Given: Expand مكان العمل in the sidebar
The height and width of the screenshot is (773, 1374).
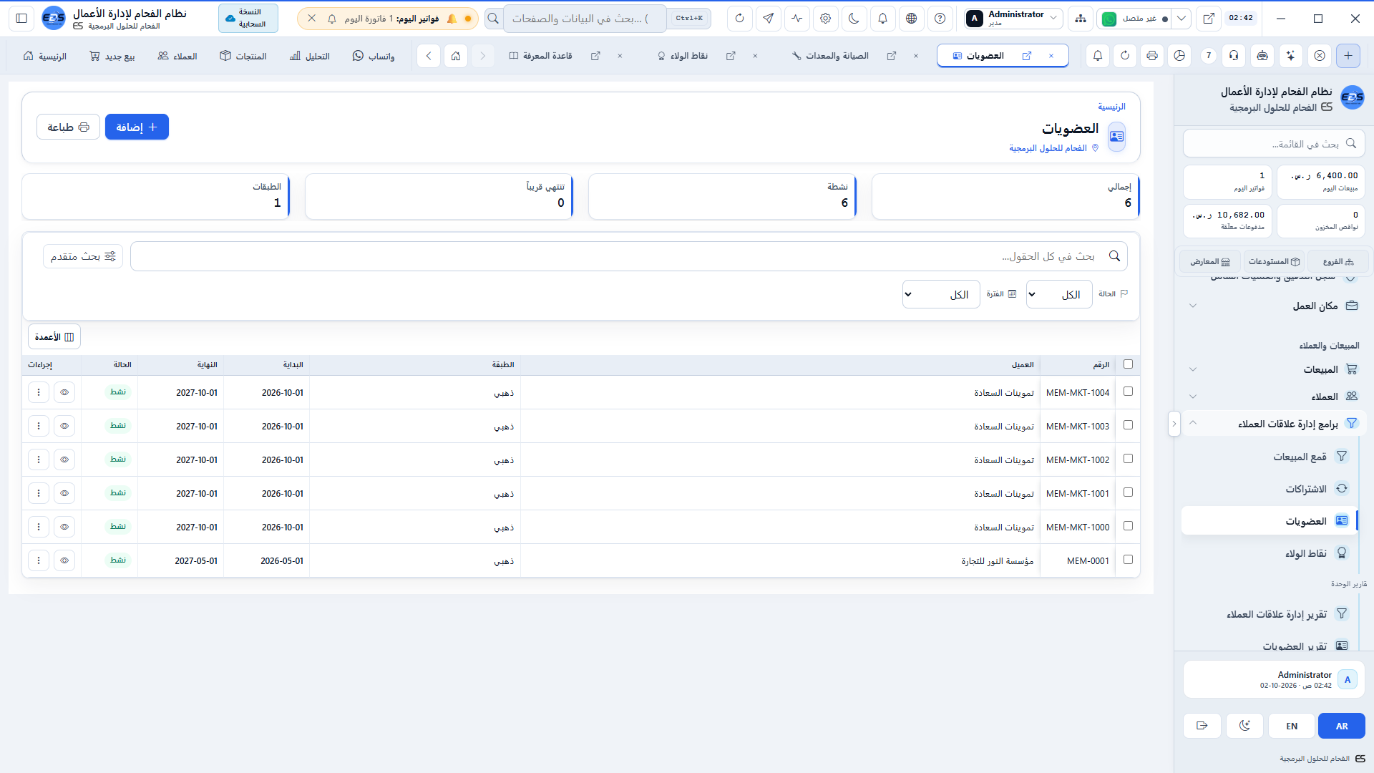Looking at the screenshot, I should pyautogui.click(x=1274, y=306).
